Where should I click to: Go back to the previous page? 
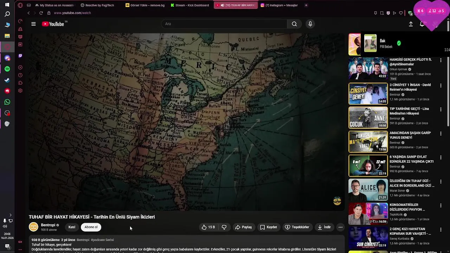pos(28,13)
